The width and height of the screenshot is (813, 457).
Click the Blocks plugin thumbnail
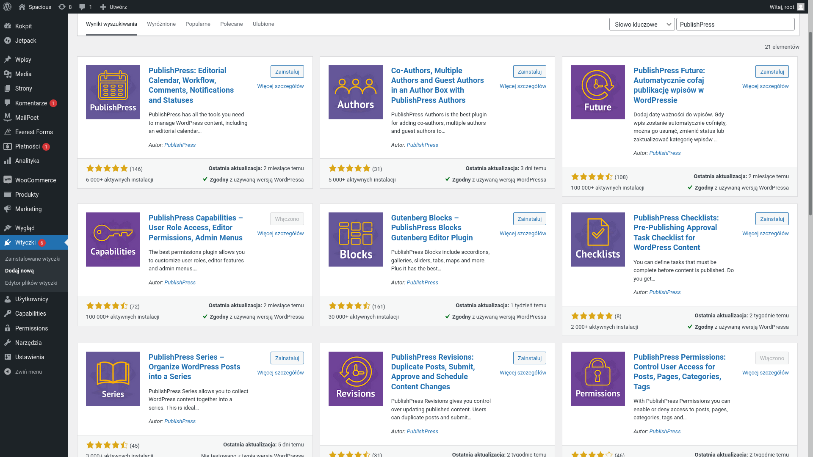(x=356, y=240)
